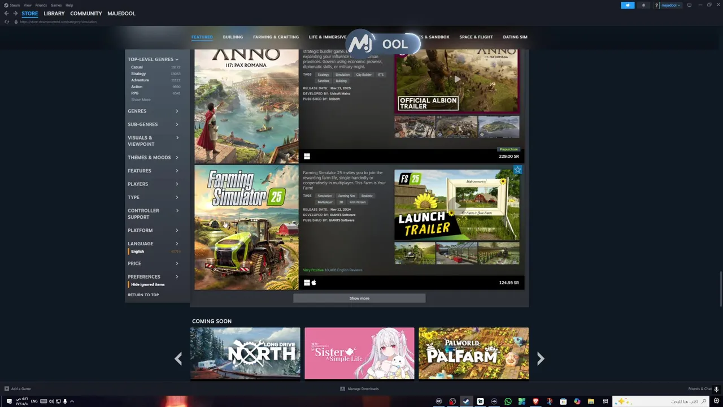Show more top-level genres

(x=141, y=99)
